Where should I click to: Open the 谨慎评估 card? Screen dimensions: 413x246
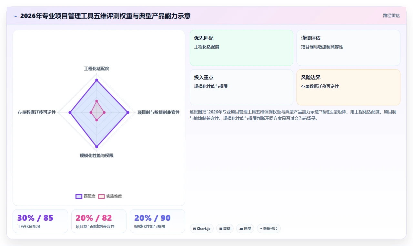click(x=348, y=48)
